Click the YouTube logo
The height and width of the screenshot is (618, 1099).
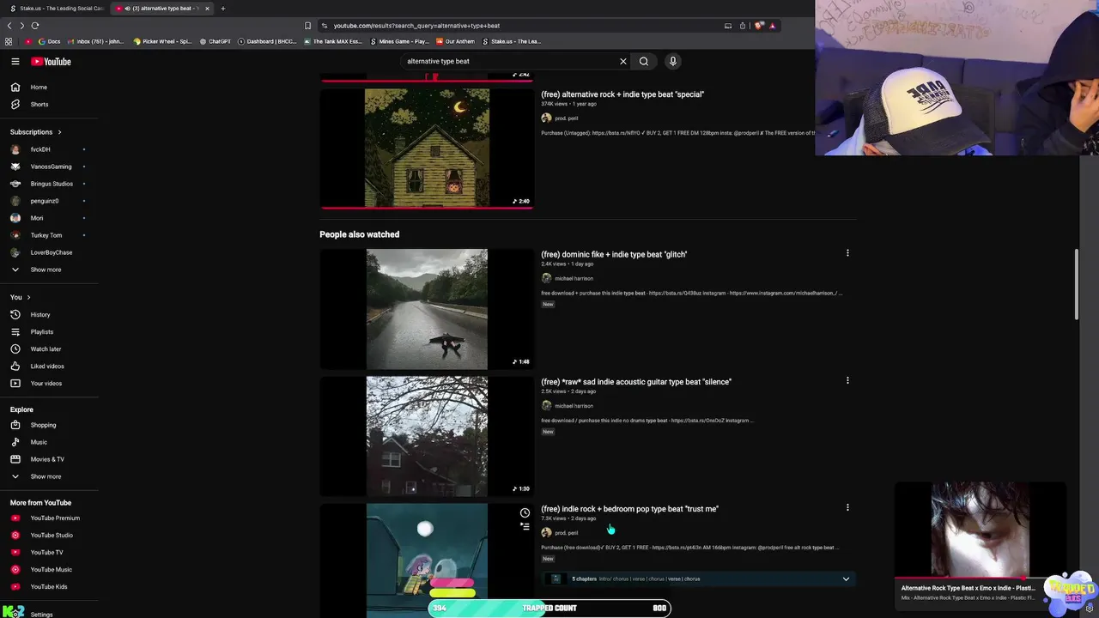(51, 62)
